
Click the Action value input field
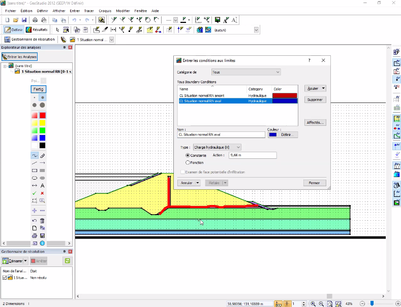253,155
